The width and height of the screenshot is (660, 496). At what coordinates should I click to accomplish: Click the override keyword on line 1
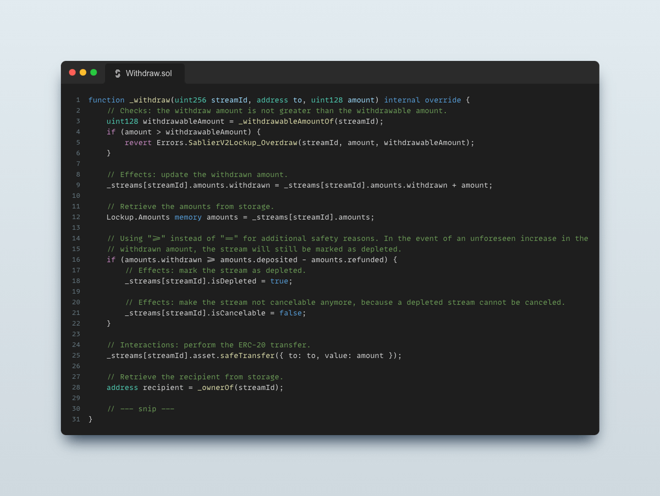click(443, 100)
